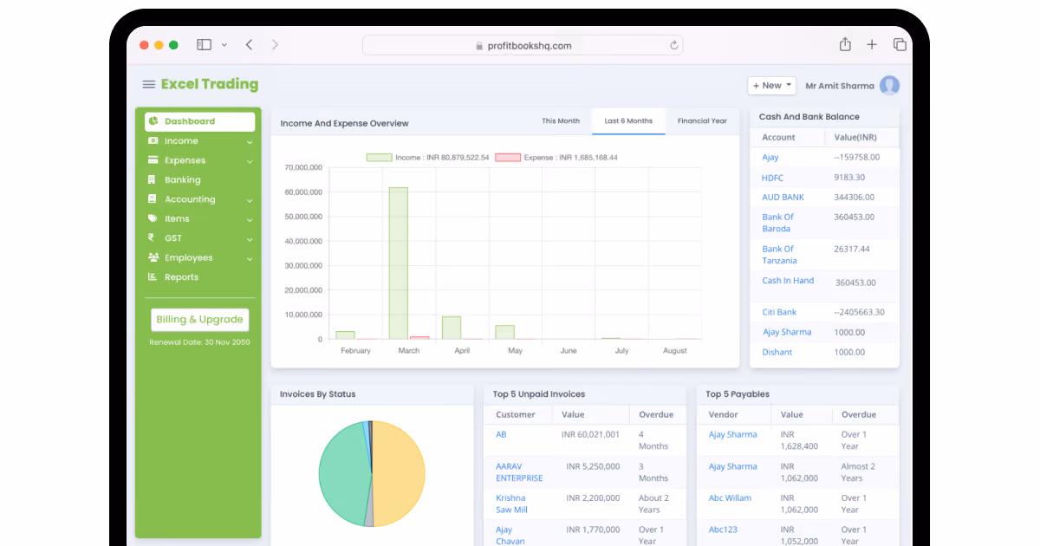Open customer AB in unpaid invoices

501,434
